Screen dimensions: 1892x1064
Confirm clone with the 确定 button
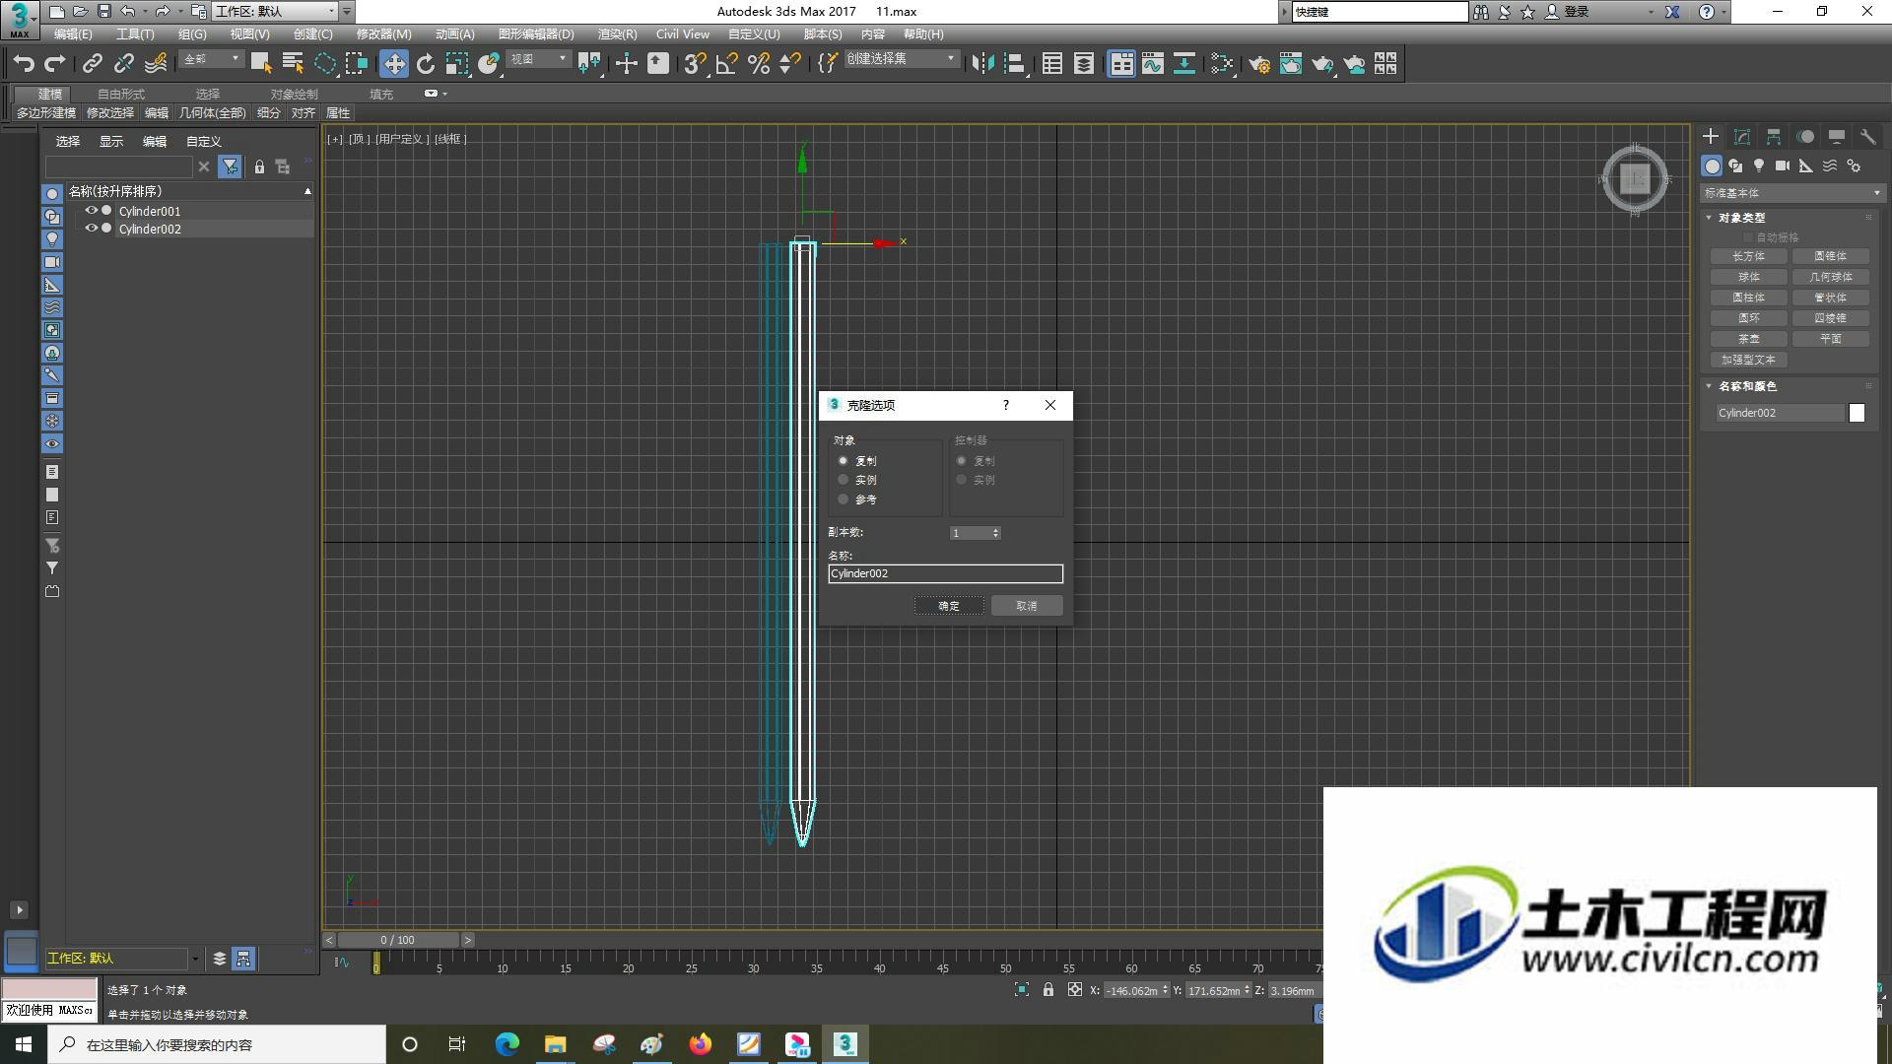(x=949, y=606)
